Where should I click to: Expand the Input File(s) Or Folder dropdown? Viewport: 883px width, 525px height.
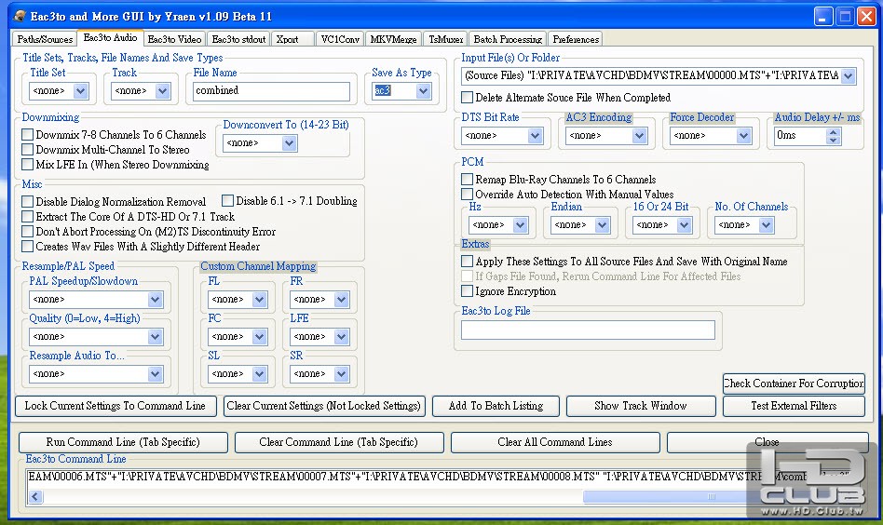pyautogui.click(x=849, y=75)
